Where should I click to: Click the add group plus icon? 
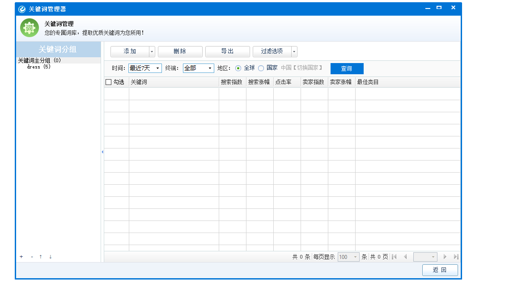tap(21, 256)
